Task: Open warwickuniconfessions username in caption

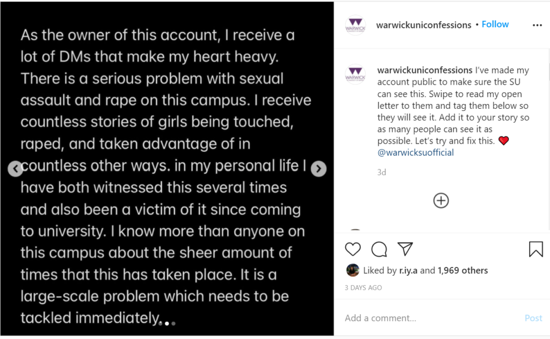Action: pos(425,70)
